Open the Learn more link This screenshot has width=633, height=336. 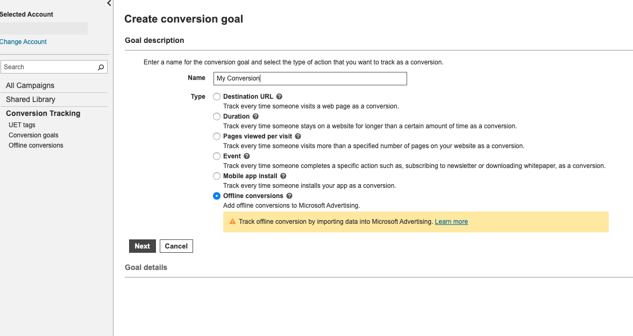451,221
